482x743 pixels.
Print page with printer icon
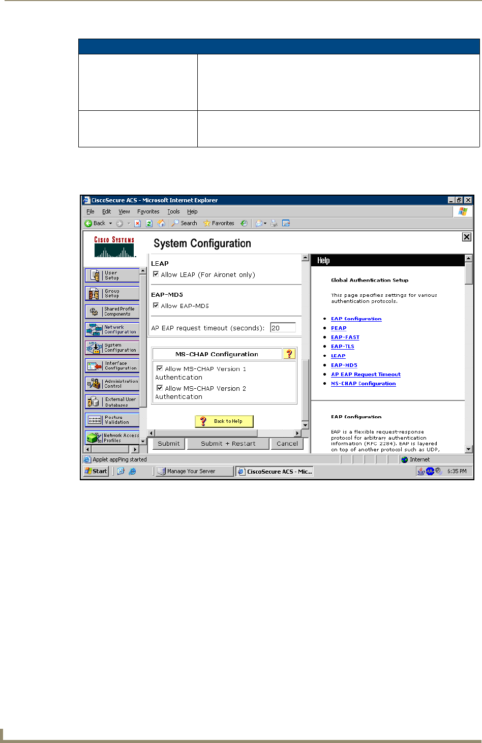click(274, 223)
